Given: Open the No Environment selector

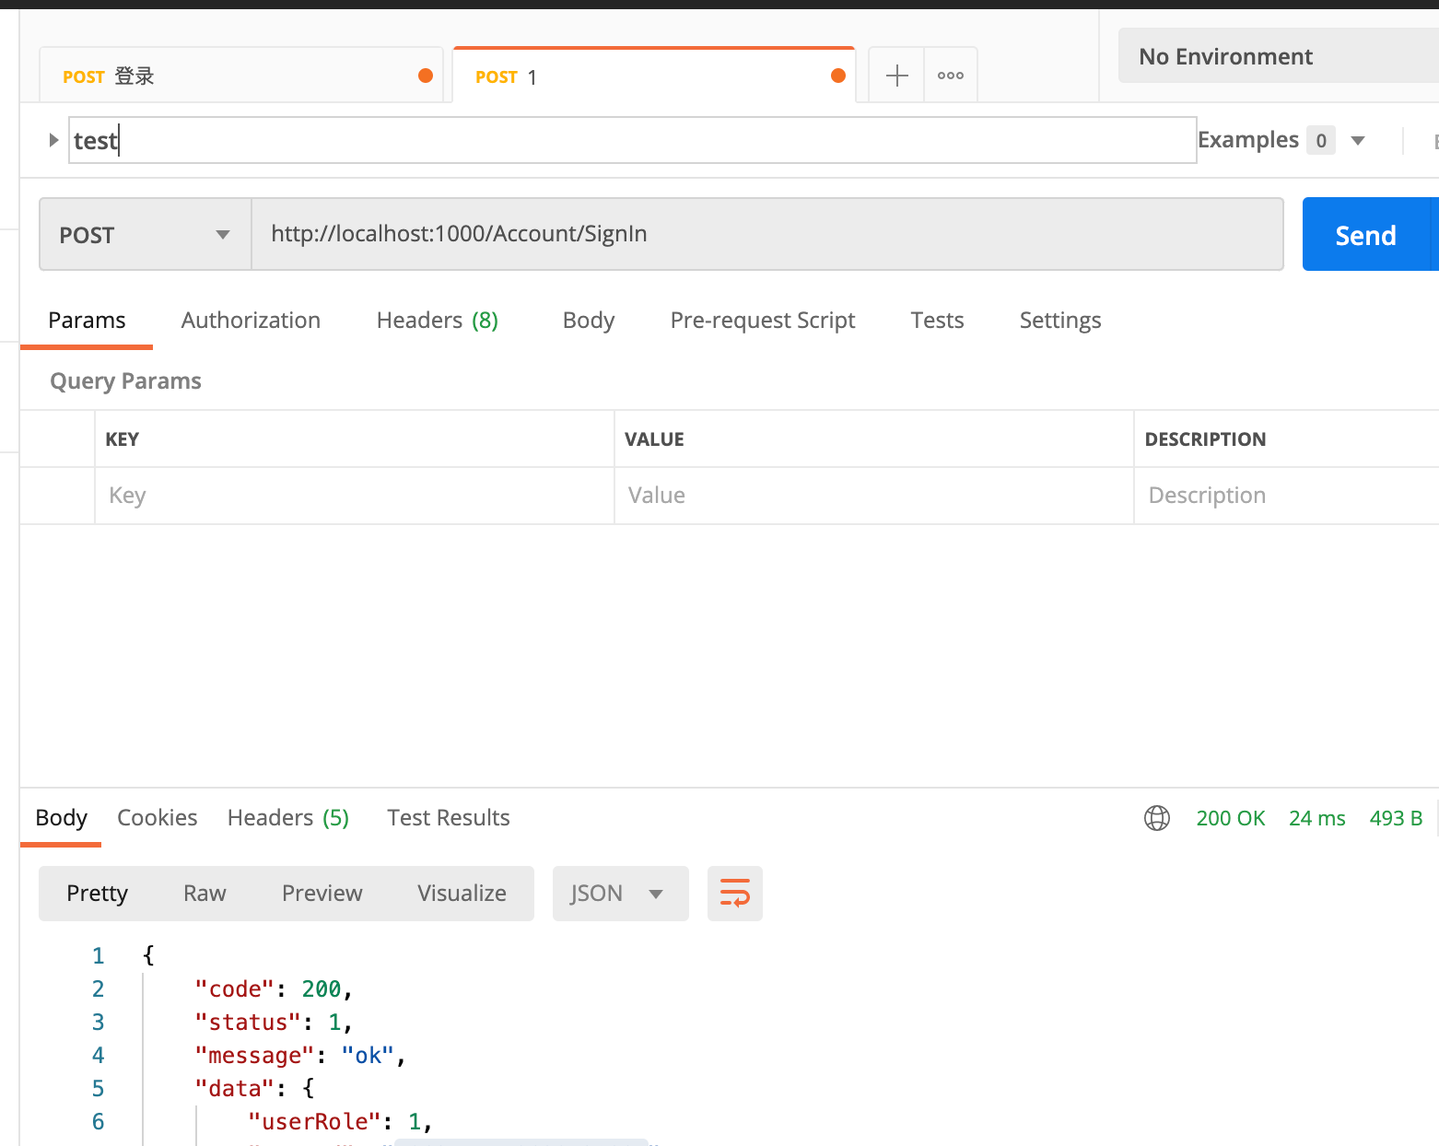Looking at the screenshot, I should pyautogui.click(x=1279, y=56).
